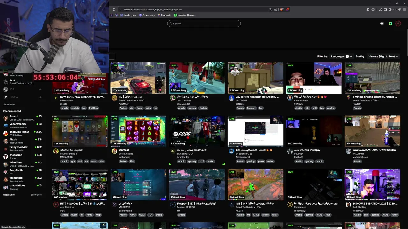Click 'Grand Theft Auto V (GTA)' under Flayta01

pos(366,101)
